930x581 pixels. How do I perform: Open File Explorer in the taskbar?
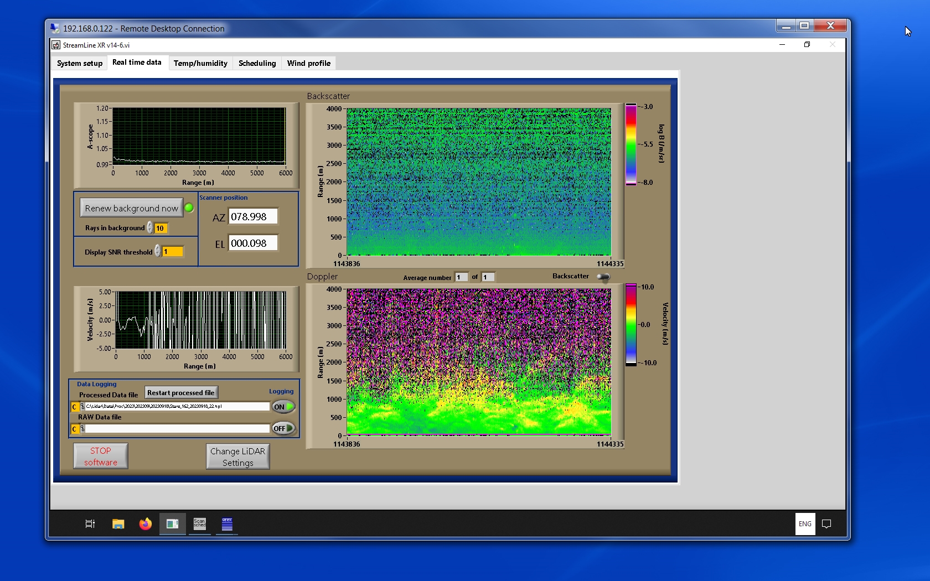click(118, 524)
